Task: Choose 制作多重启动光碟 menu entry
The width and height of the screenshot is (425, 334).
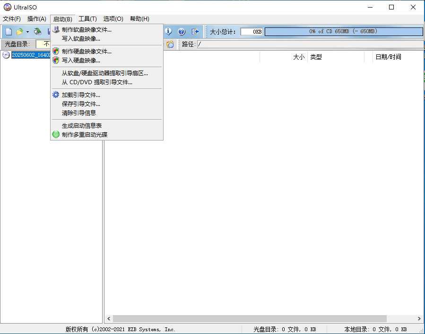Action: pyautogui.click(x=107, y=134)
